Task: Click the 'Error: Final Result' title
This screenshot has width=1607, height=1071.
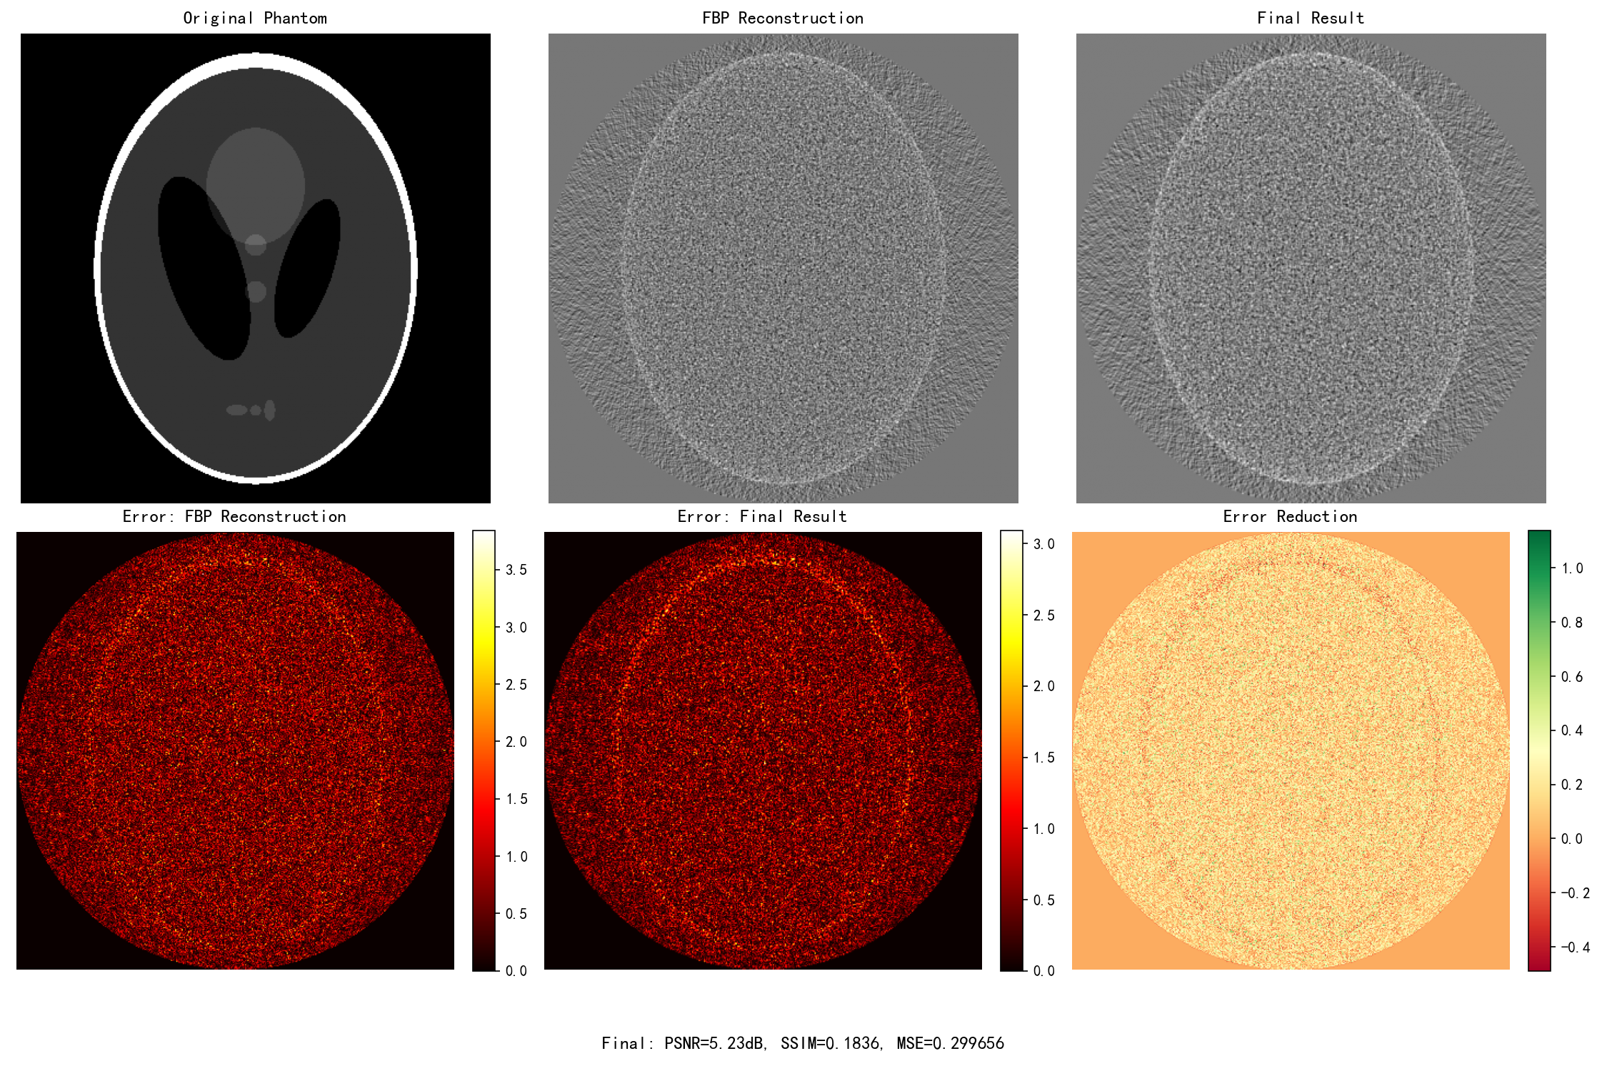Action: [x=762, y=516]
